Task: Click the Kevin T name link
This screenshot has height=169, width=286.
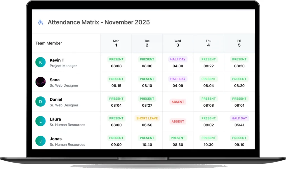Action: click(57, 60)
